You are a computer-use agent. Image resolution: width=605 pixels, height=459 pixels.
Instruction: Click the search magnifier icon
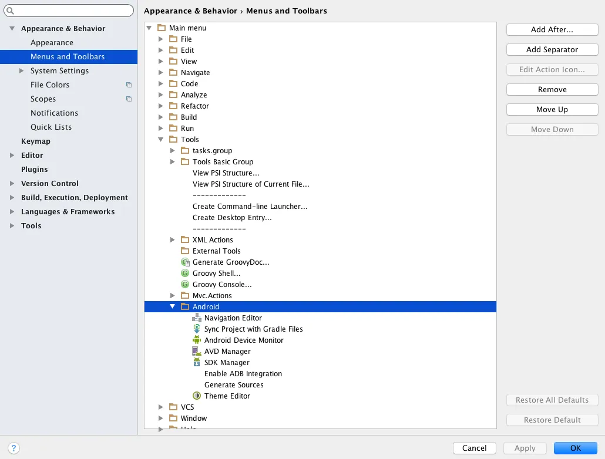tap(11, 11)
